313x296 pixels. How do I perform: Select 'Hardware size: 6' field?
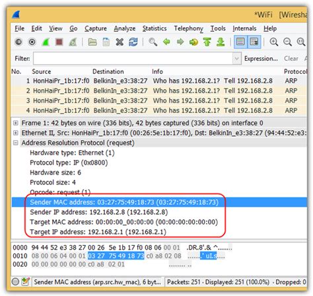pyautogui.click(x=55, y=172)
